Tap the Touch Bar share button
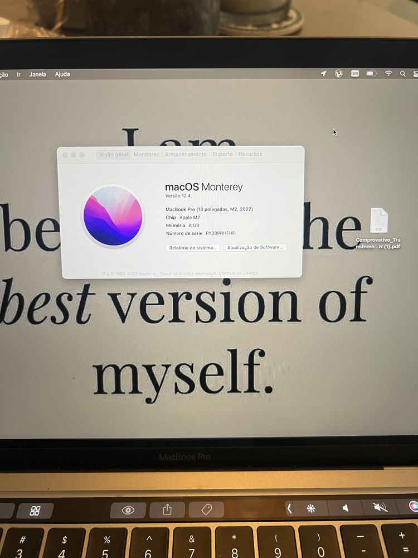The image size is (418, 558). pyautogui.click(x=167, y=509)
